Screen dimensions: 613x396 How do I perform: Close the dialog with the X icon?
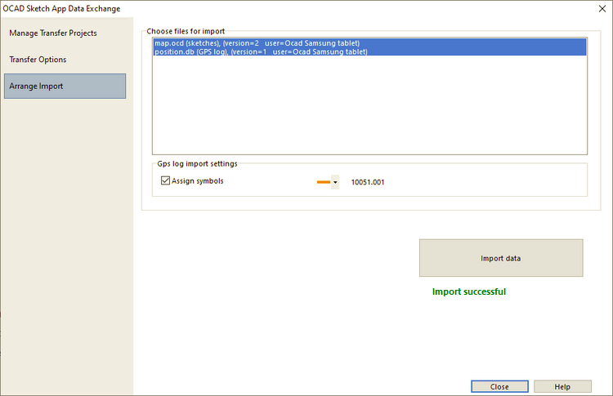[602, 9]
